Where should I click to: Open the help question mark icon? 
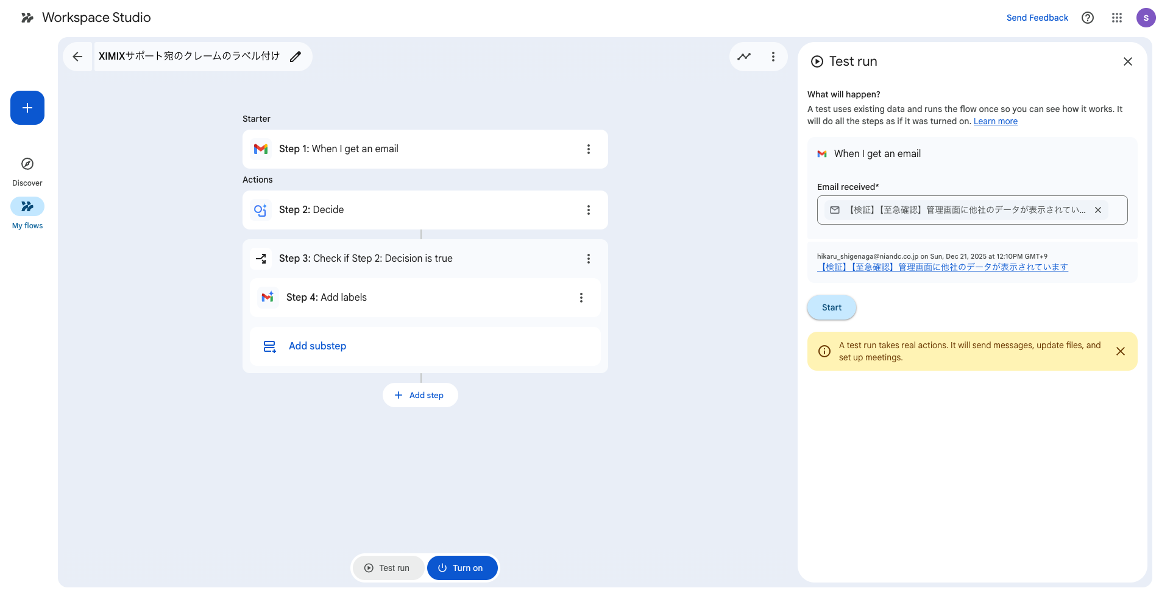point(1087,18)
